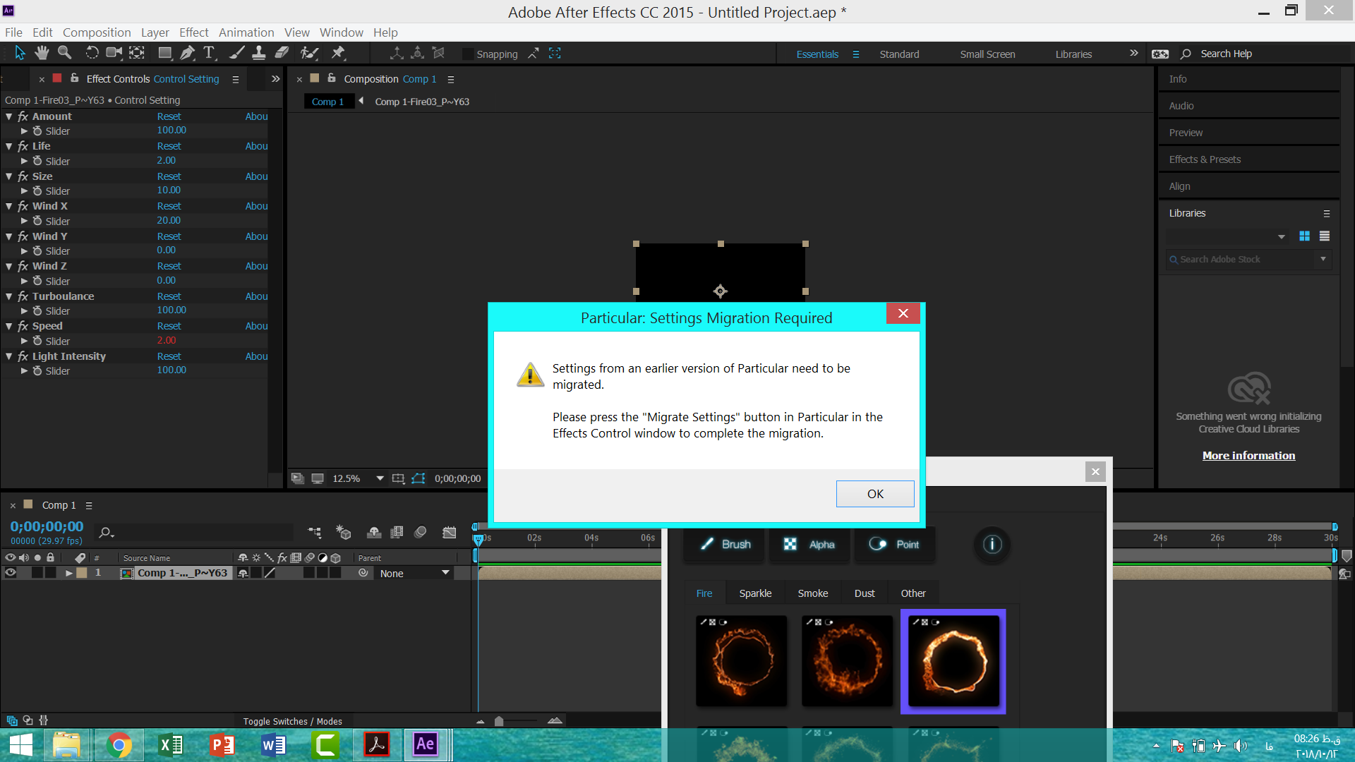Open Word from the taskbar
This screenshot has height=762, width=1355.
[274, 745]
